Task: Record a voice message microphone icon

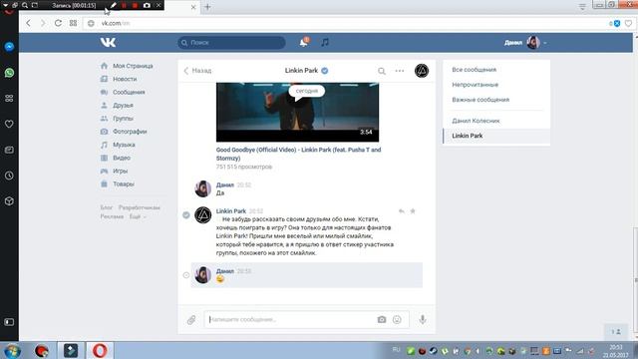Action: coord(423,319)
